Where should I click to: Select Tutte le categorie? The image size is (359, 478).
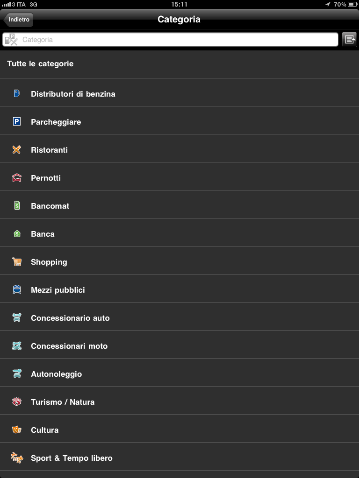[x=179, y=64]
